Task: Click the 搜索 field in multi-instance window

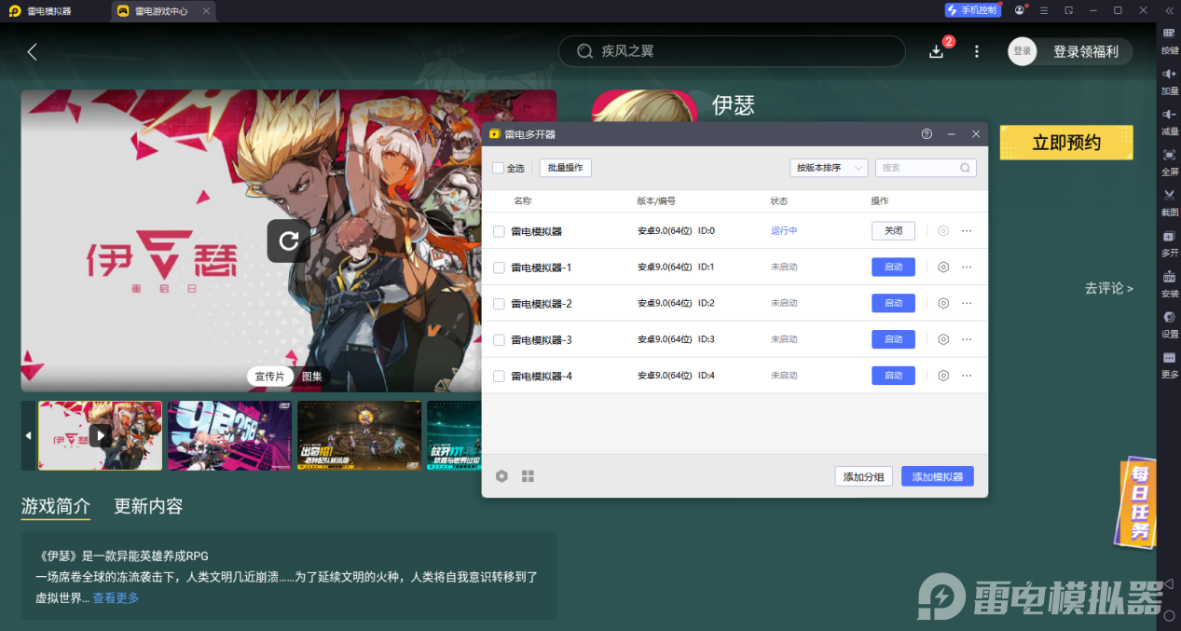Action: click(x=926, y=168)
